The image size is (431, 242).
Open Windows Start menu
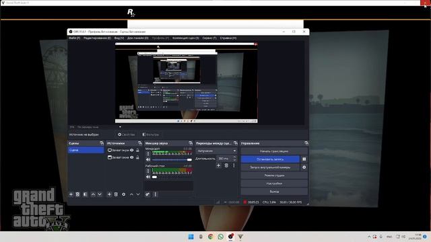191,237
